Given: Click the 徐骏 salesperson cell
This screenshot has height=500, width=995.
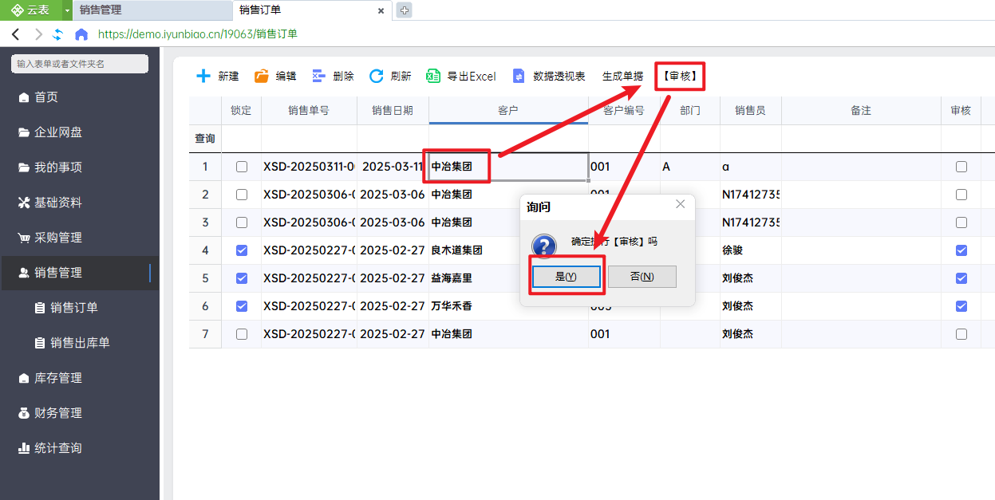Looking at the screenshot, I should pos(750,250).
